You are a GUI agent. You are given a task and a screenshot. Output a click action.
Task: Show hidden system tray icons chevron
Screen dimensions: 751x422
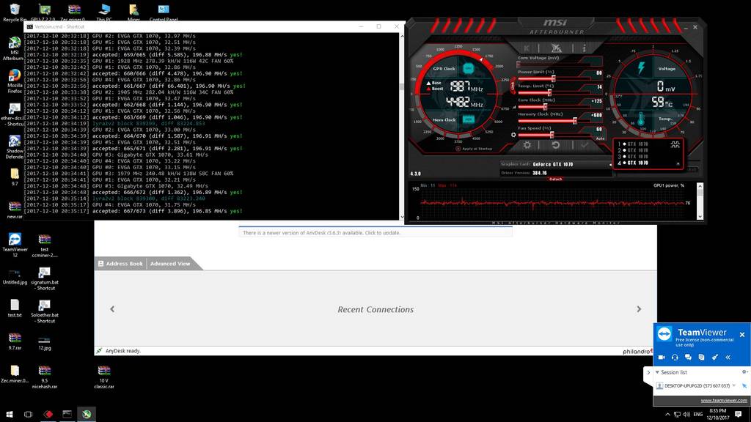coord(667,415)
